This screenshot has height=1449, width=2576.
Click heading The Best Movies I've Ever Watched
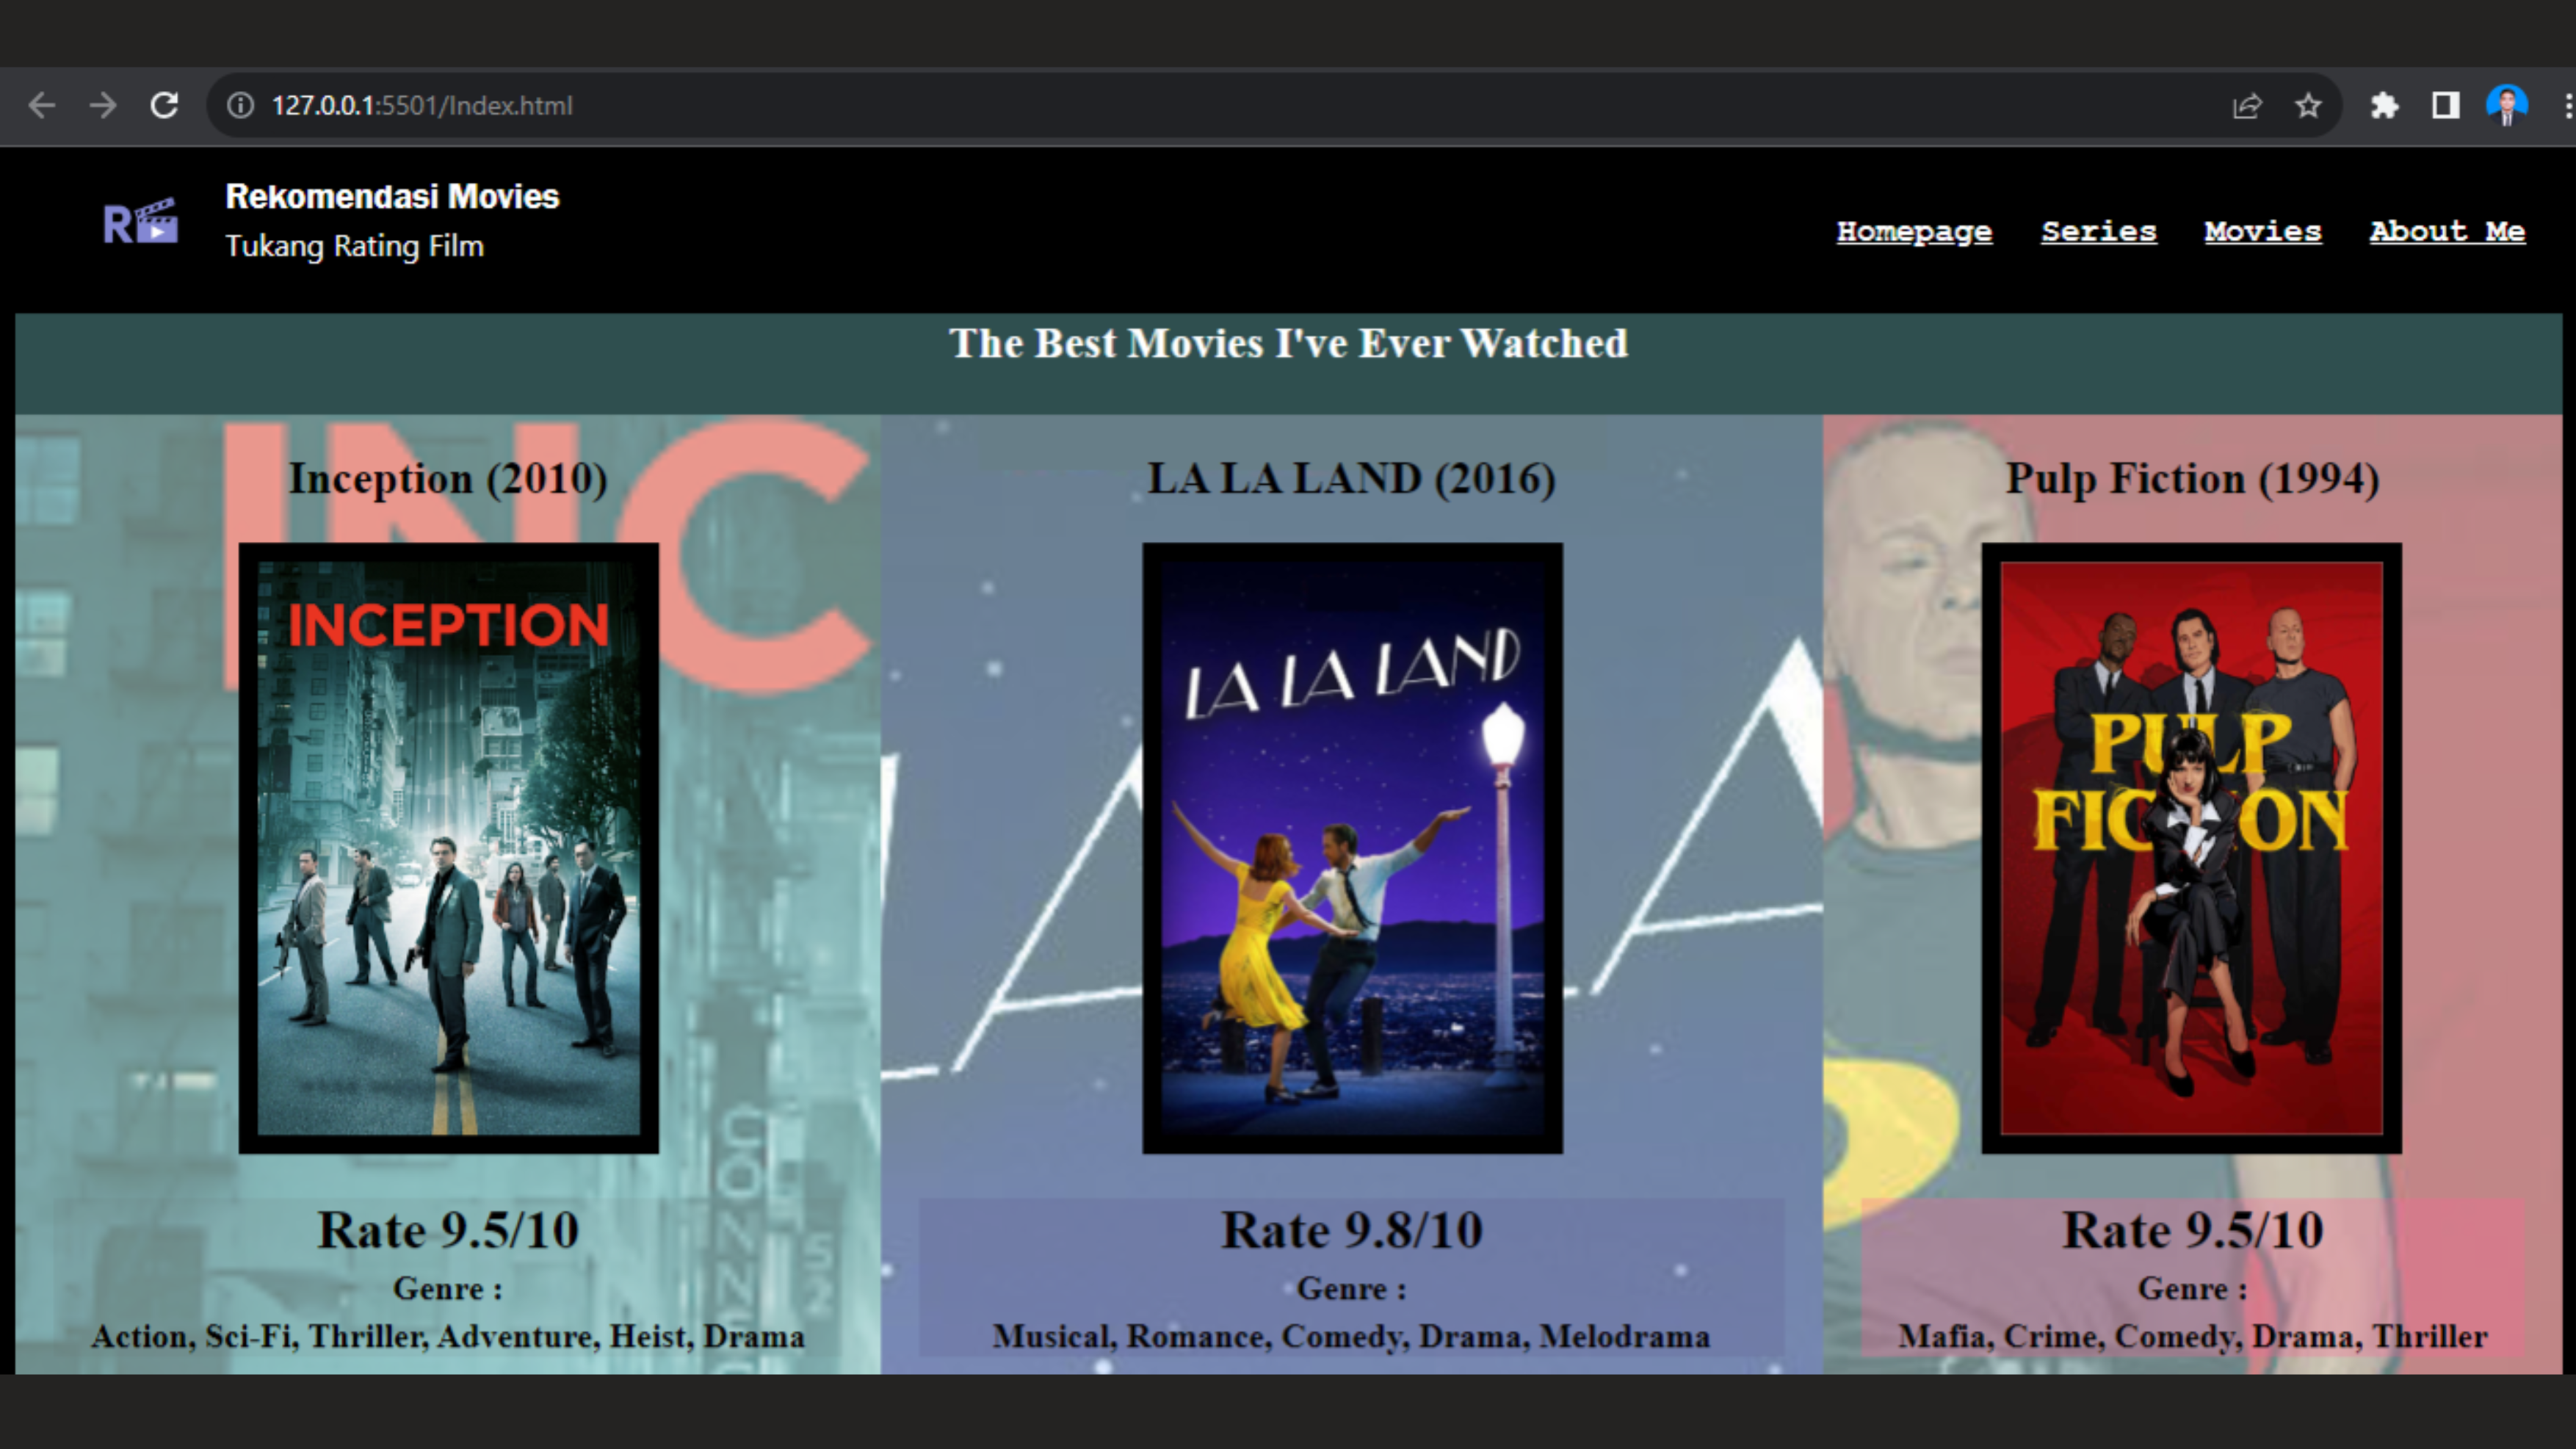[x=1288, y=343]
